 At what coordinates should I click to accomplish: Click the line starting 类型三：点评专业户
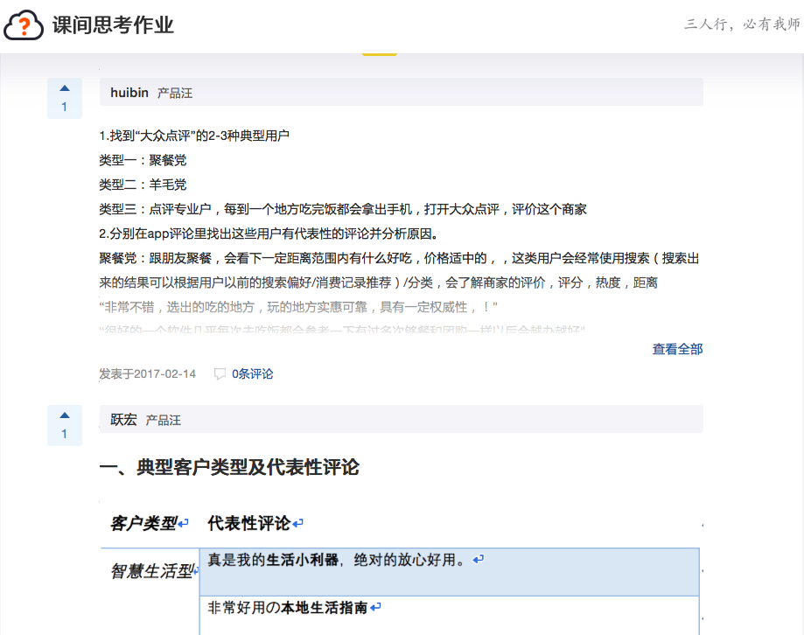click(343, 209)
